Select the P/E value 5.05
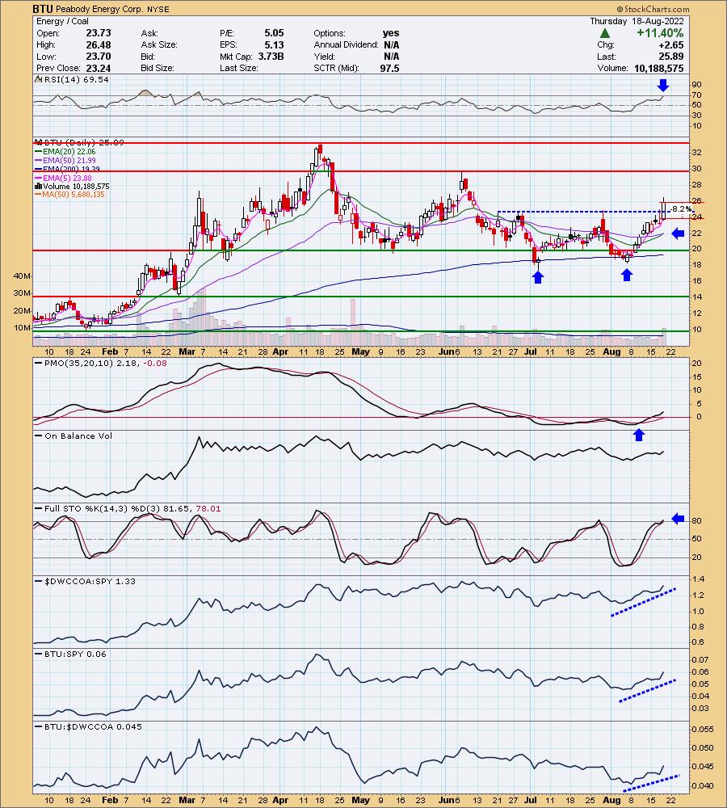The image size is (727, 808). click(x=274, y=33)
